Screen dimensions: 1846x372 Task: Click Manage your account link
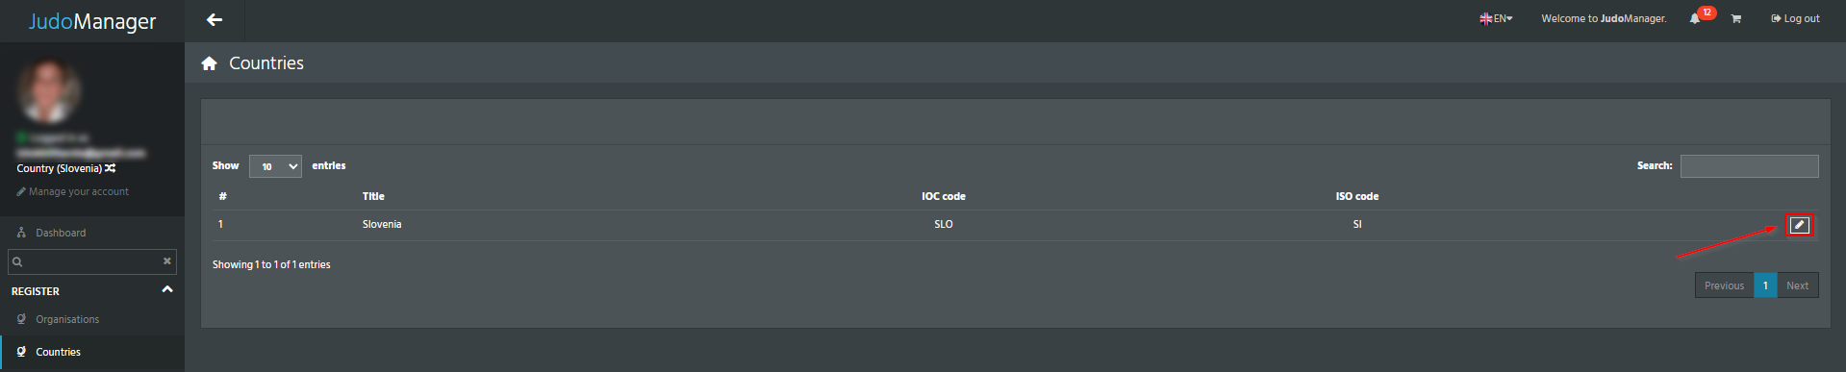point(72,191)
